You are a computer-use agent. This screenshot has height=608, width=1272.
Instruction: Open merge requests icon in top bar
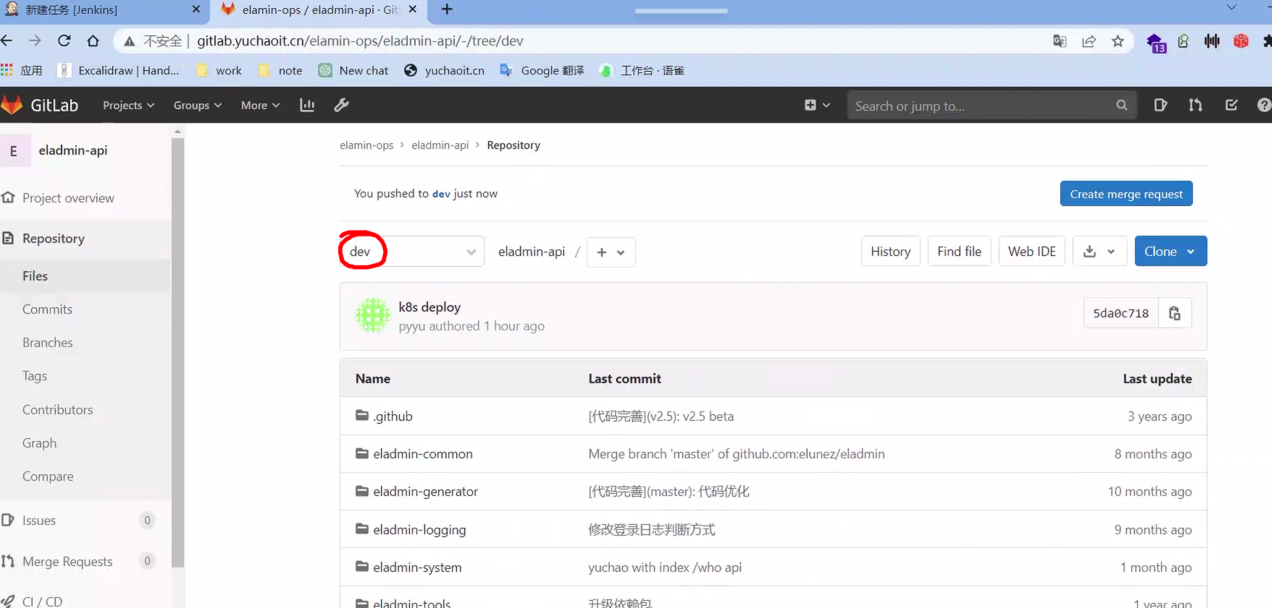(1196, 105)
